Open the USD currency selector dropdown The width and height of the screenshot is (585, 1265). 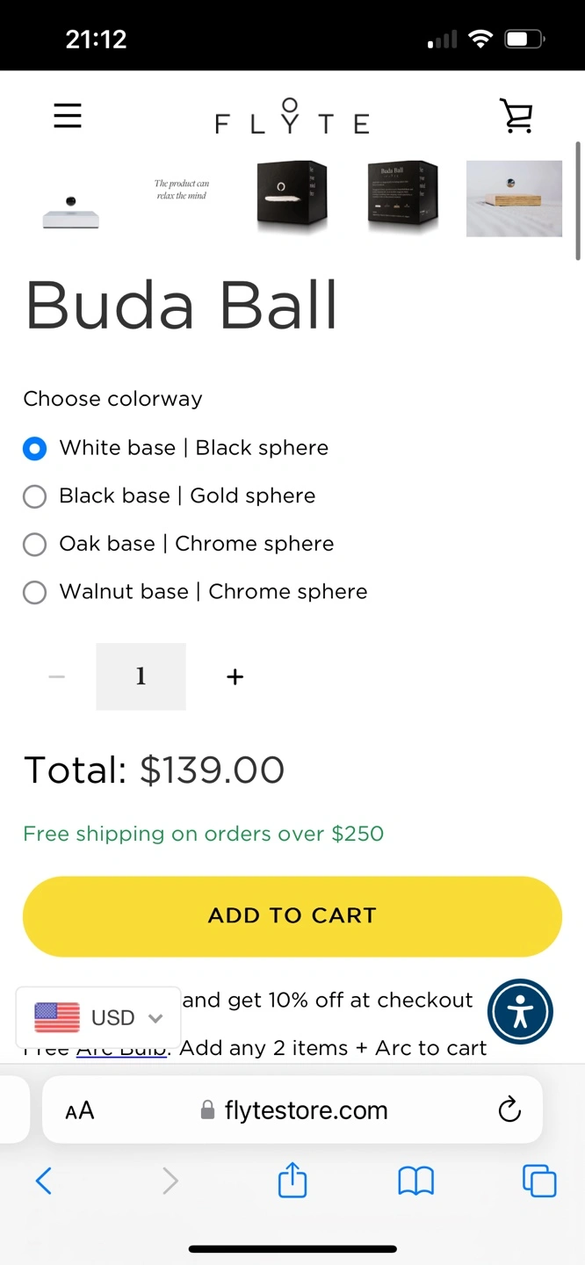pos(98,1017)
